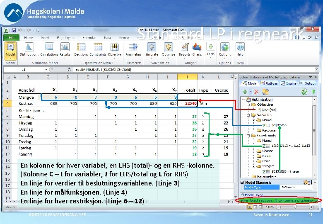323x224 pixels.
Task: Open the Constraints ribbon tool
Action: pos(98,50)
